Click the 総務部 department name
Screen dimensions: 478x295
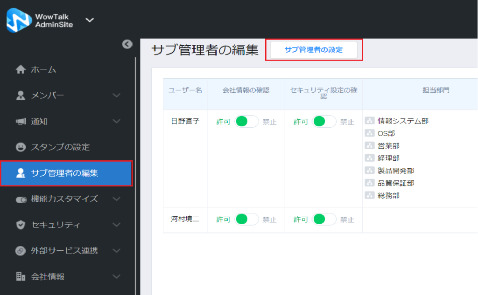pos(388,195)
